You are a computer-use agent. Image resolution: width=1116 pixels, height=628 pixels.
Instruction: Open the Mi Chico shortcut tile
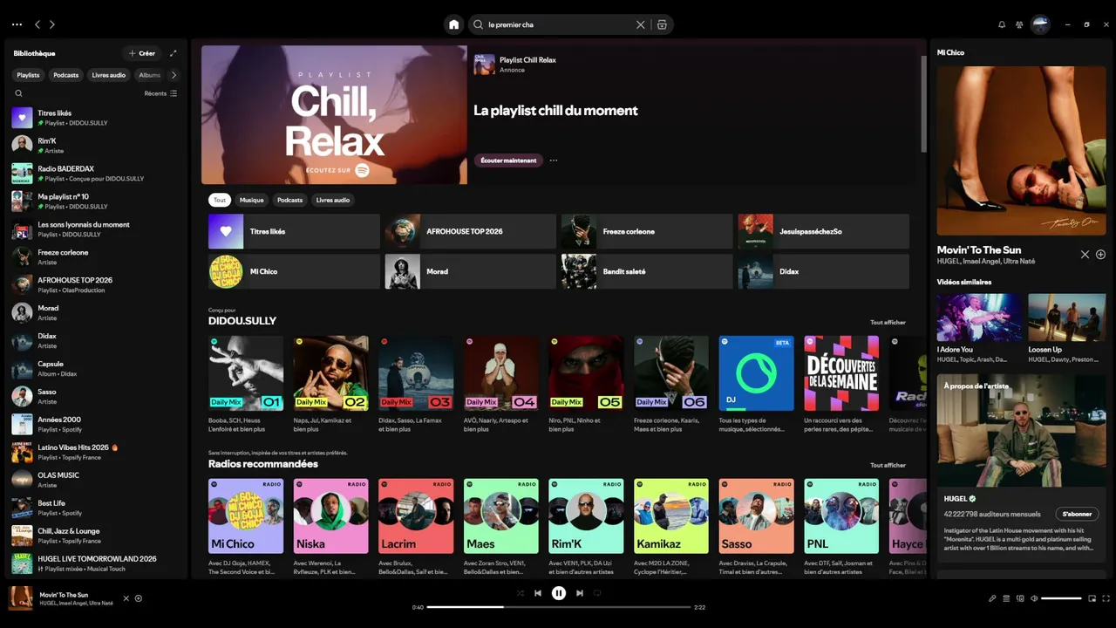point(294,271)
